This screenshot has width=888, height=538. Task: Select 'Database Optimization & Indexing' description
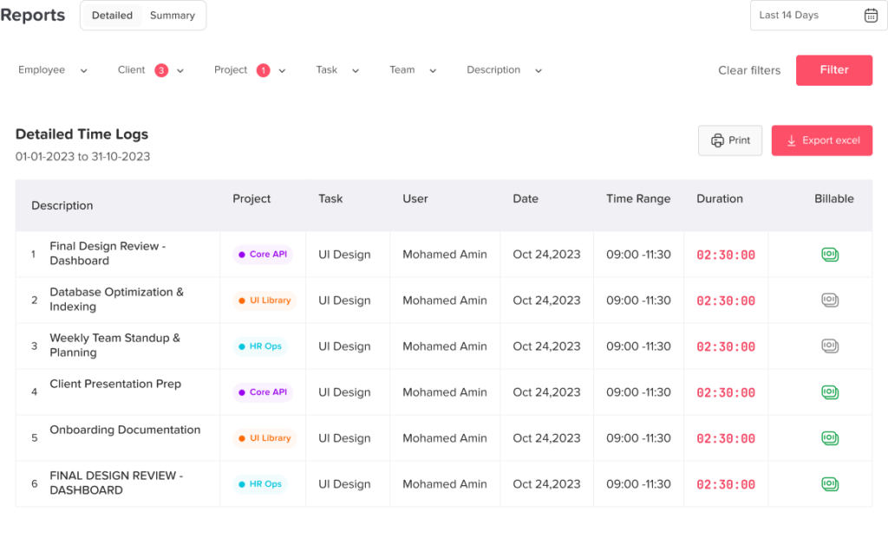(117, 299)
